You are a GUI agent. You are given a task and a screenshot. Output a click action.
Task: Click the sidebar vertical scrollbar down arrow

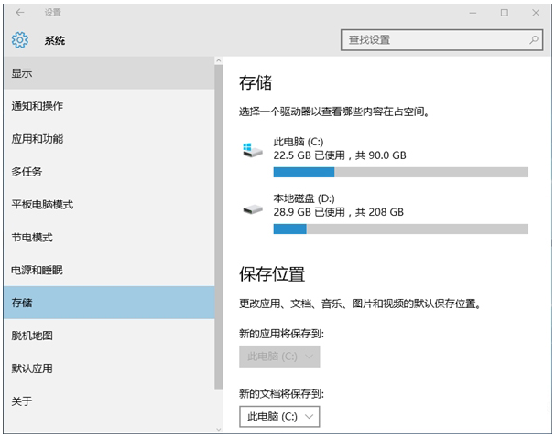(218, 428)
